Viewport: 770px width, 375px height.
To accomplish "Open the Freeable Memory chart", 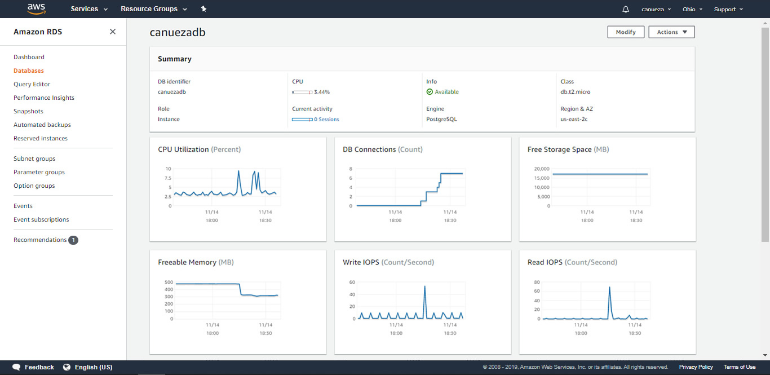I will click(238, 302).
